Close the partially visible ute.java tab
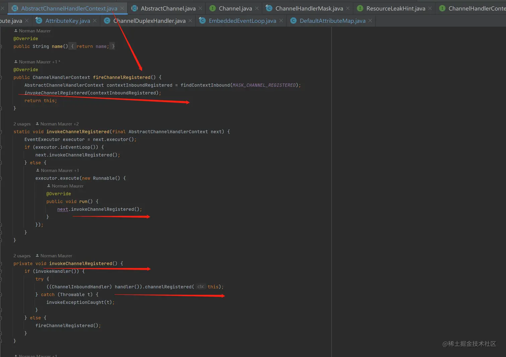 pos(27,21)
